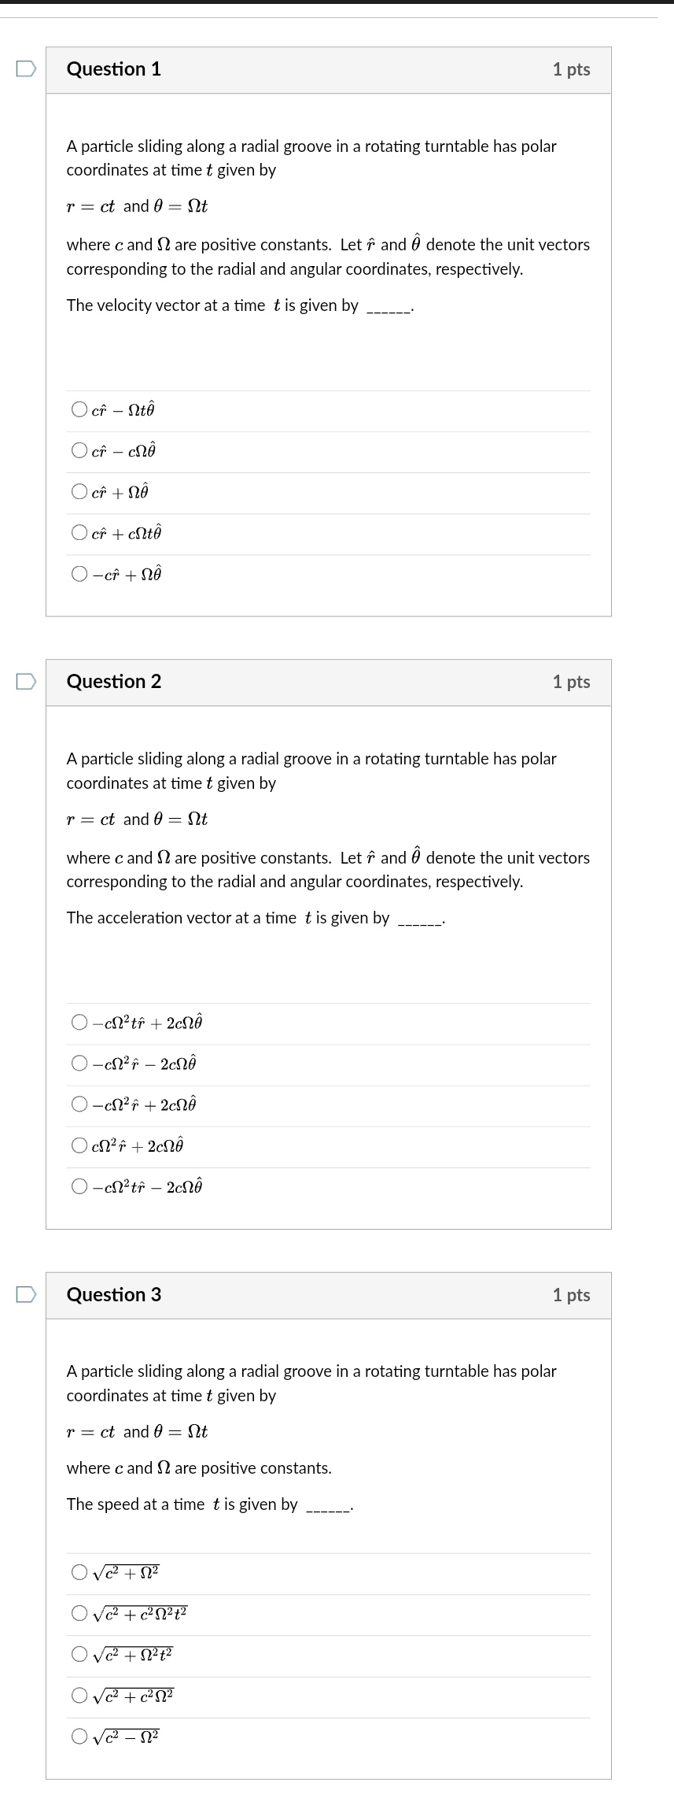The width and height of the screenshot is (674, 1813).
Task: Pick speed option √(c² − Ω²)
Action: pos(79,1736)
